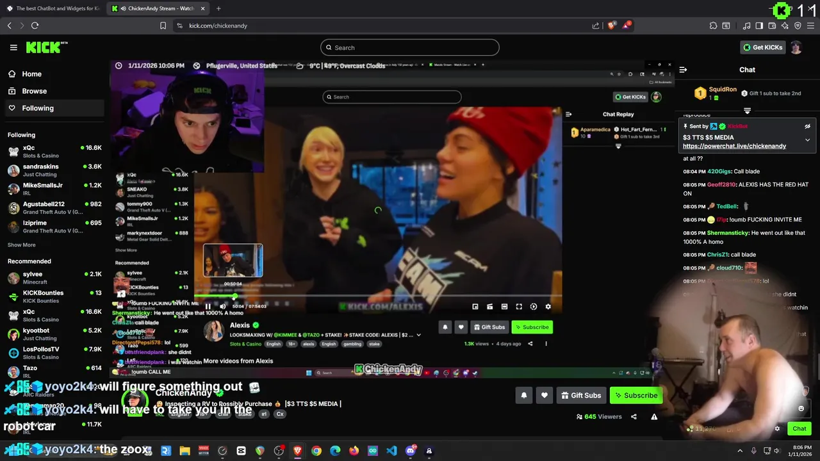Open the browser Extensions puzzle icon
The image size is (820, 461).
(713, 26)
